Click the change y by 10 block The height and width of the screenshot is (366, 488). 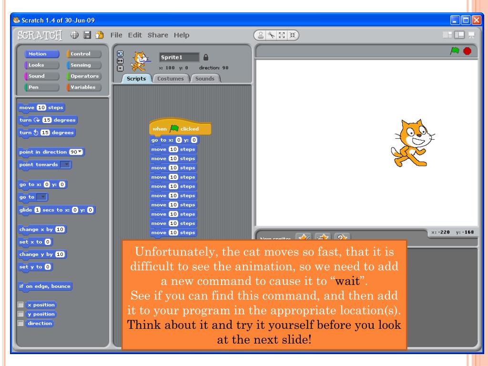click(42, 254)
